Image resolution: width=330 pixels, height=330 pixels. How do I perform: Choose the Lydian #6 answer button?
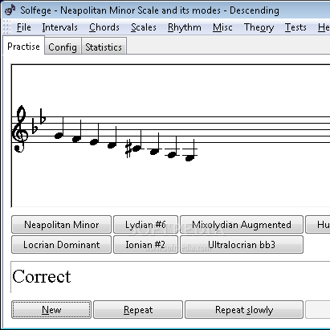pos(145,225)
